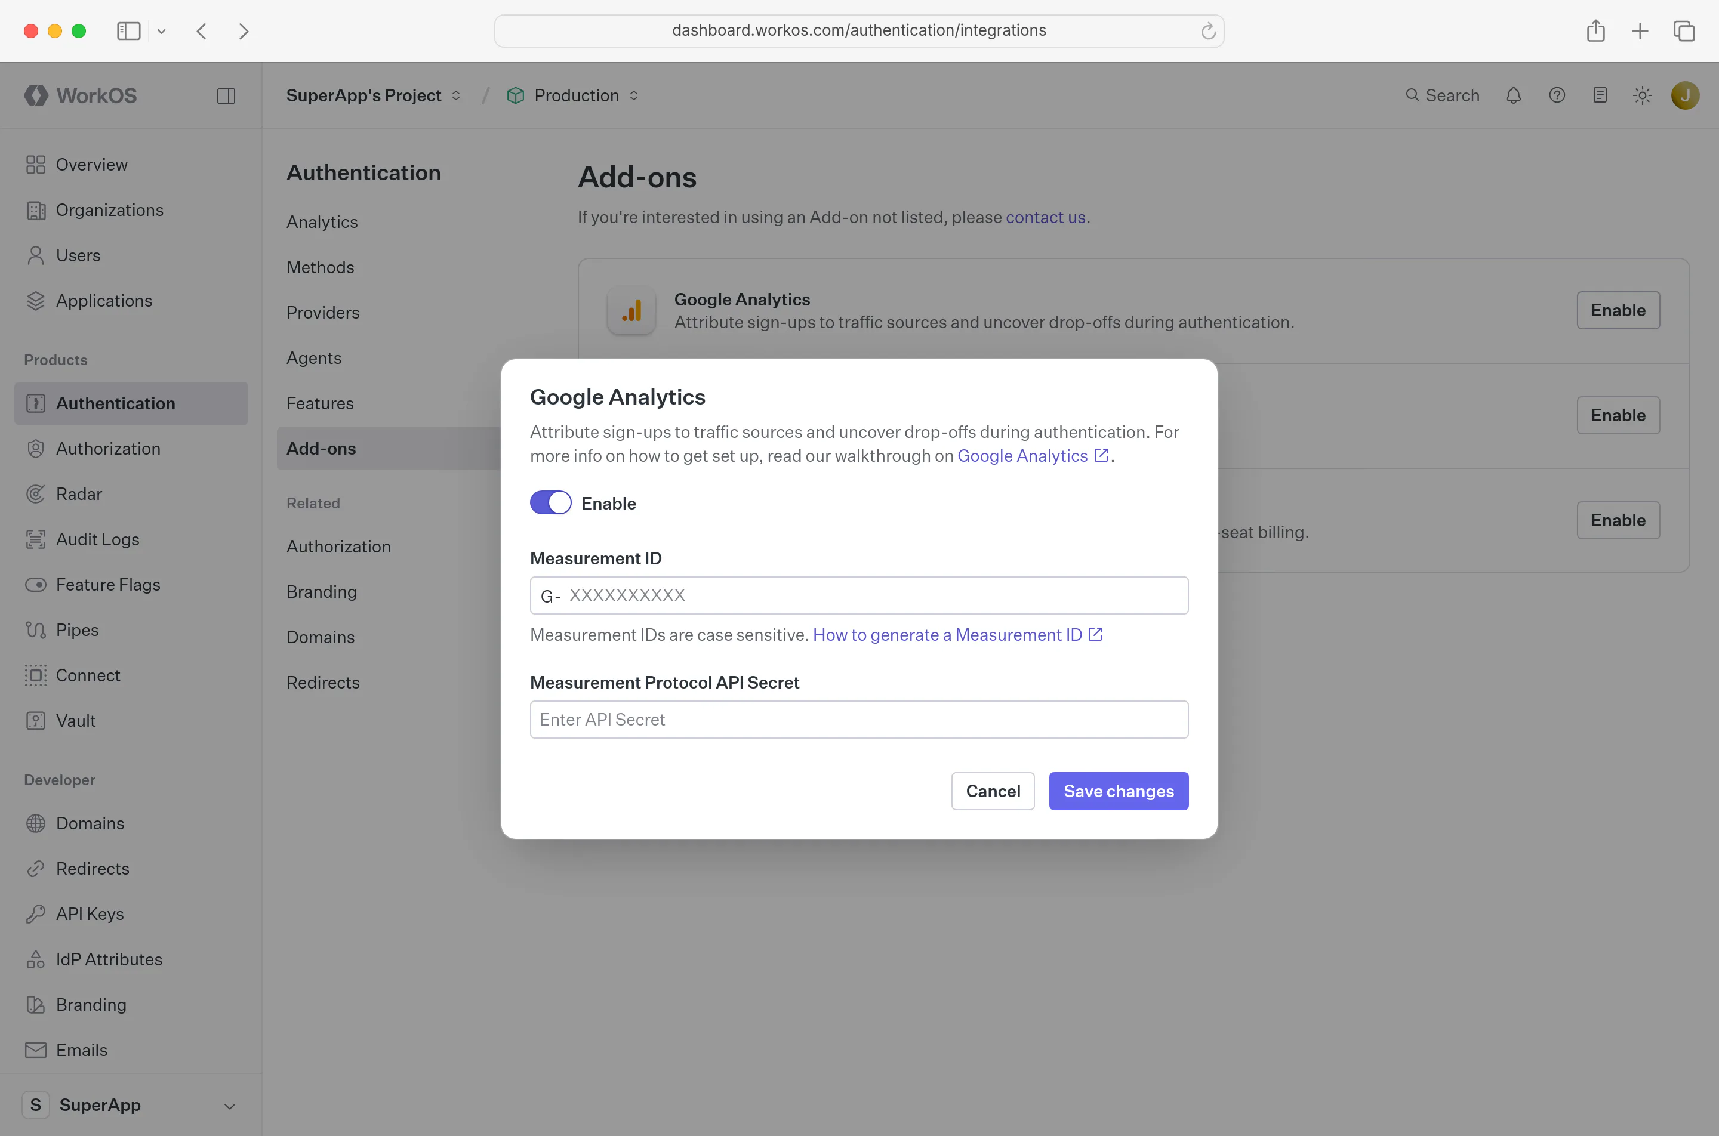Open API Keys in sidebar
This screenshot has height=1136, width=1719.
[x=131, y=914]
